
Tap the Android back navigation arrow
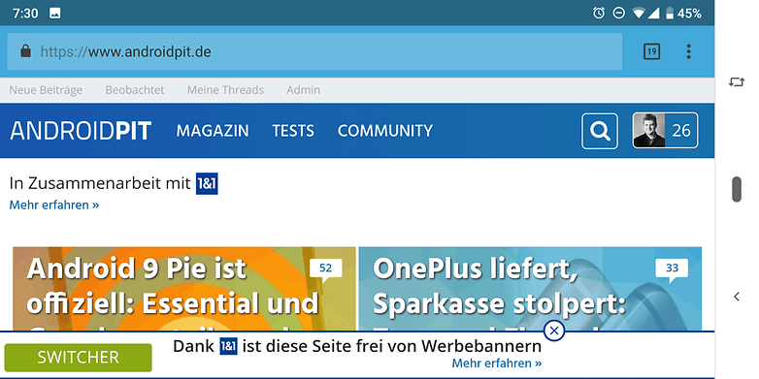tap(737, 297)
